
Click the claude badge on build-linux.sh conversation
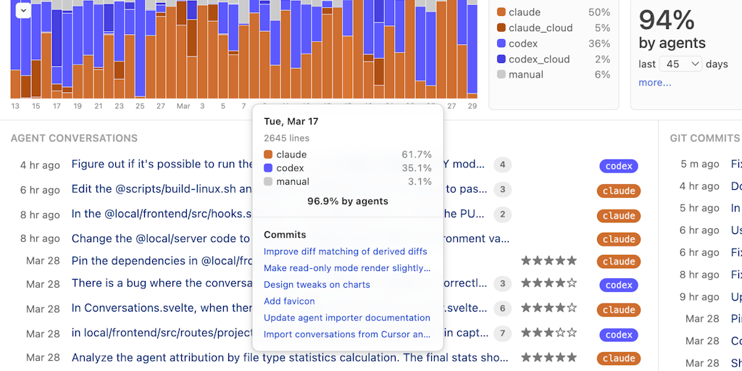click(618, 191)
